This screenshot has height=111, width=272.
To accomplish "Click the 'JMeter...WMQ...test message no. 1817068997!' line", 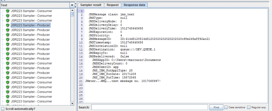I will pos(123,81).
